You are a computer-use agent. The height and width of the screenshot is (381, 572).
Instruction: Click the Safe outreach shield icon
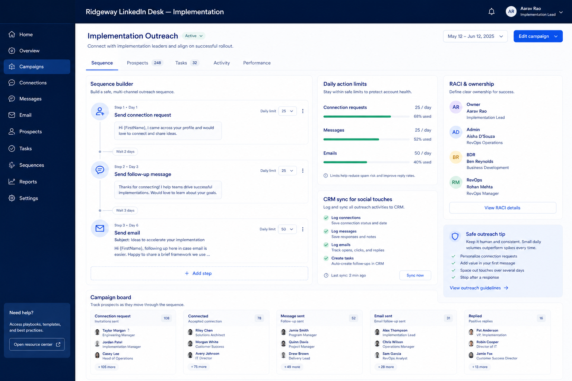(x=455, y=236)
